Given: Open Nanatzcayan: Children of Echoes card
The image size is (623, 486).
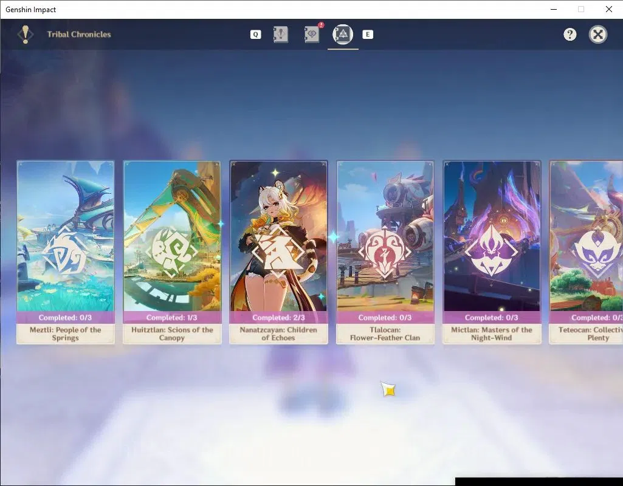Looking at the screenshot, I should [x=278, y=252].
